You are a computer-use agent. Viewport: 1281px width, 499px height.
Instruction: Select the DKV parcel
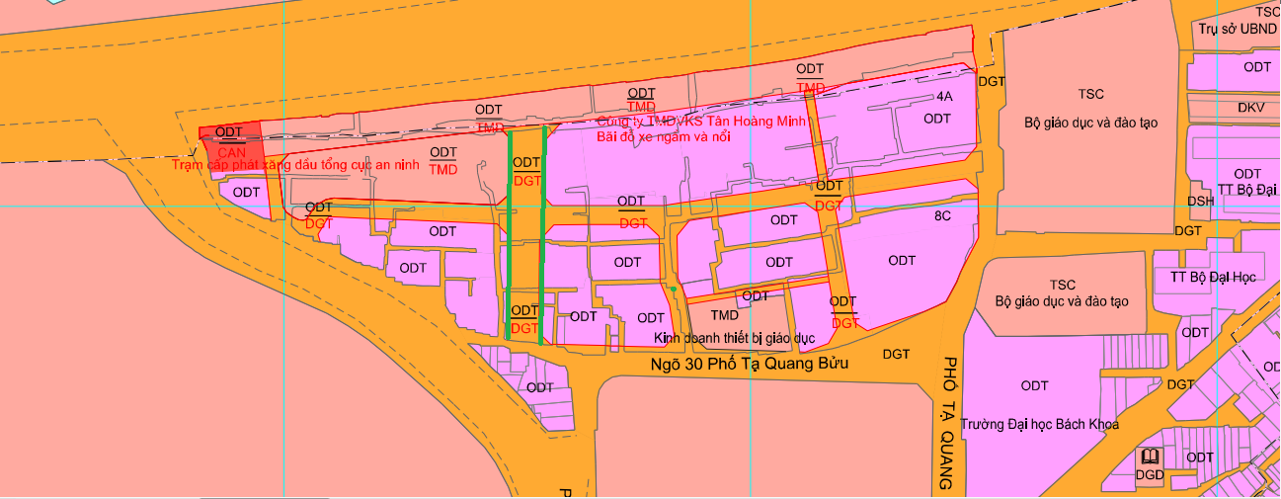1251,108
